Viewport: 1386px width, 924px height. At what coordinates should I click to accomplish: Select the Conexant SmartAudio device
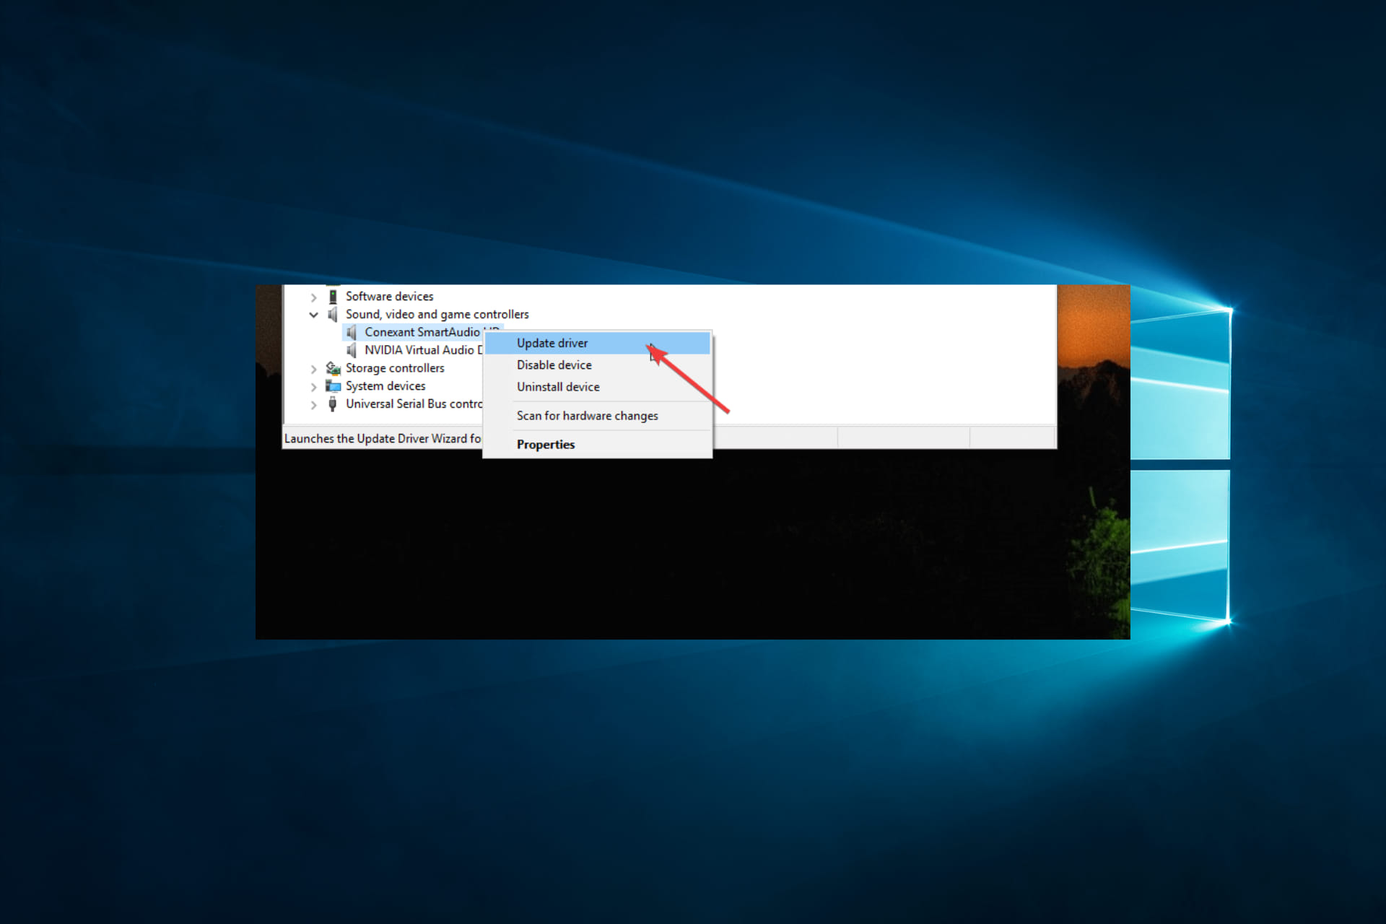pos(423,332)
